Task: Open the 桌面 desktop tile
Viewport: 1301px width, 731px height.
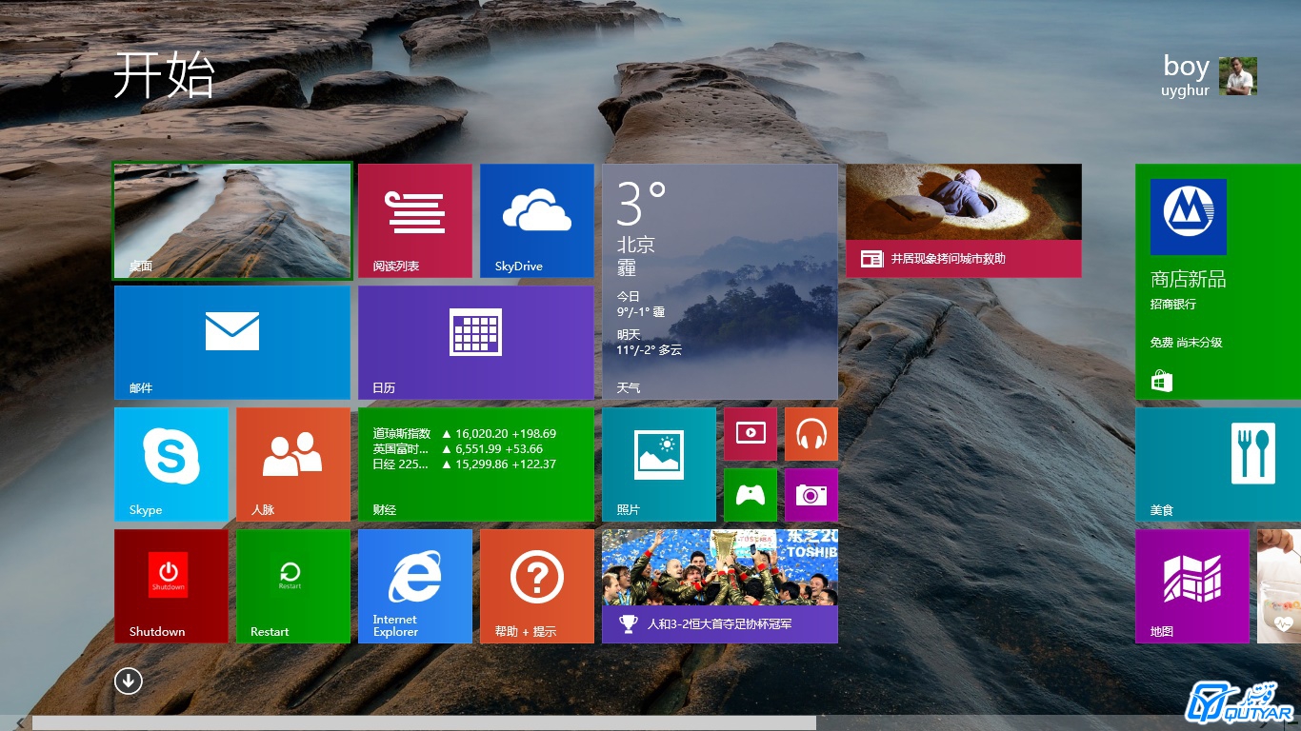Action: [232, 221]
